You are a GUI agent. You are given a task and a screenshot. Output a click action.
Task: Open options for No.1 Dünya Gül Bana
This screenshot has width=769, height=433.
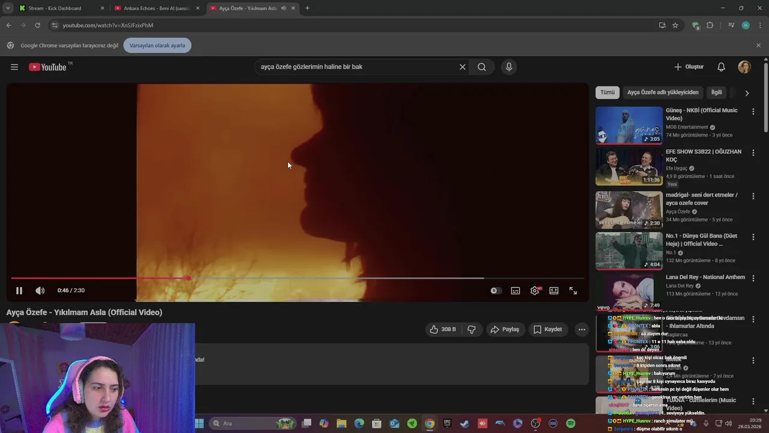point(753,237)
